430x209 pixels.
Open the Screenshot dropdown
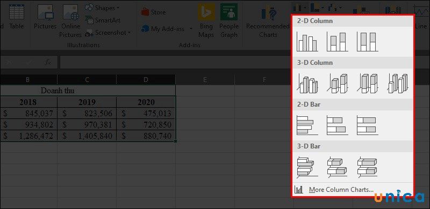click(107, 33)
